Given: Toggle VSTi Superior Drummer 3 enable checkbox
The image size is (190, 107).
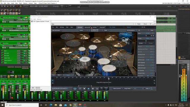Looking at the screenshot, I should pos(32,21).
